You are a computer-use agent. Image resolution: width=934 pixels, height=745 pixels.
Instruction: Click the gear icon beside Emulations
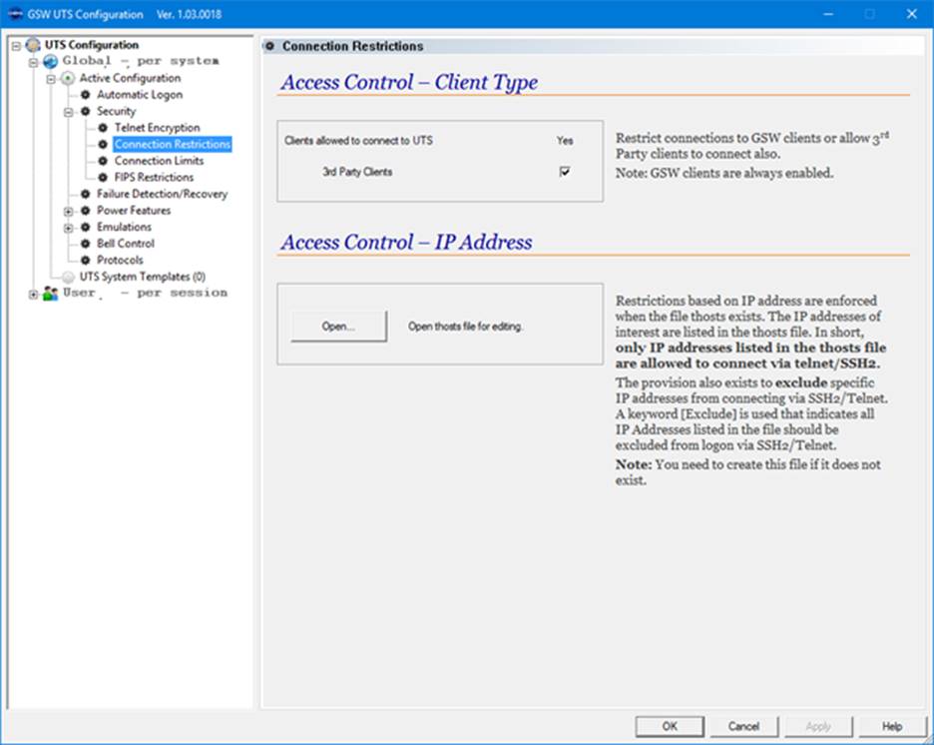pyautogui.click(x=85, y=227)
